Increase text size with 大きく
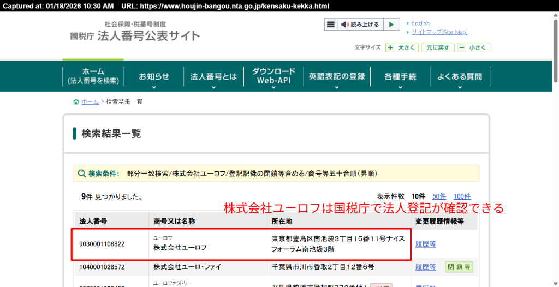This screenshot has width=559, height=287. pyautogui.click(x=402, y=48)
